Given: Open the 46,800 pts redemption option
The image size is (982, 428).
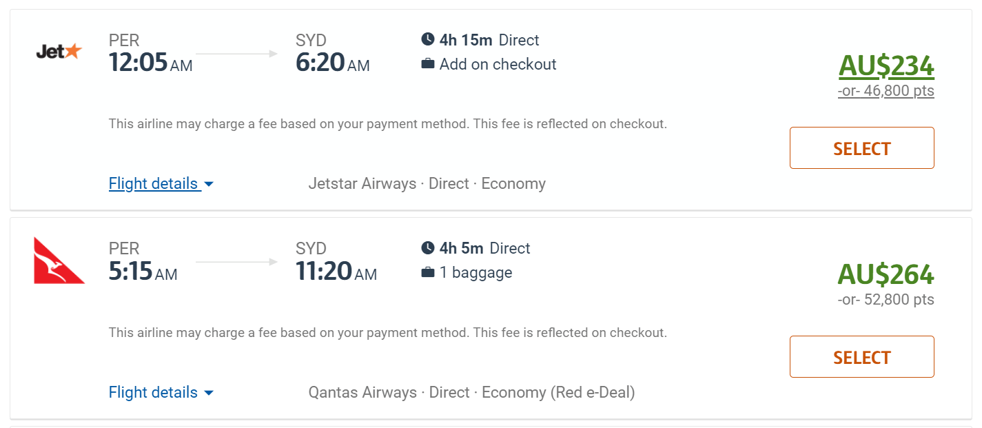Looking at the screenshot, I should coord(886,90).
